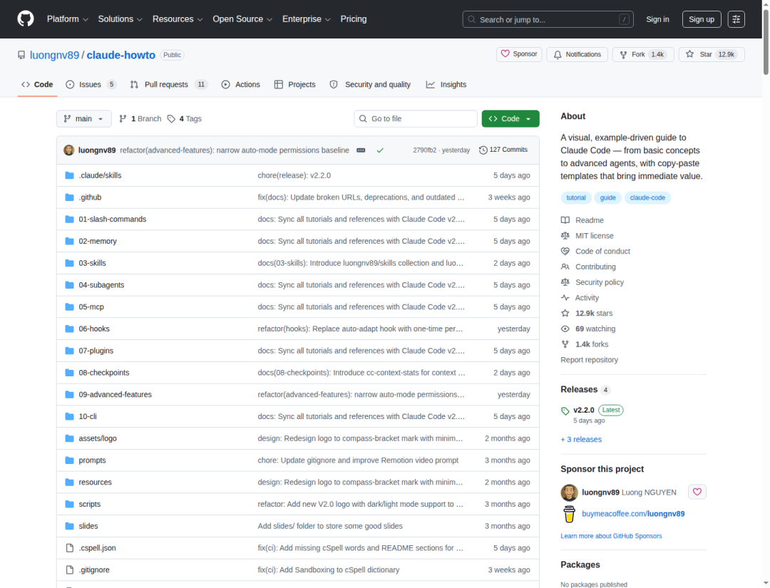Click the Go to file search field
Screen dimensions: 770x588
coord(415,118)
